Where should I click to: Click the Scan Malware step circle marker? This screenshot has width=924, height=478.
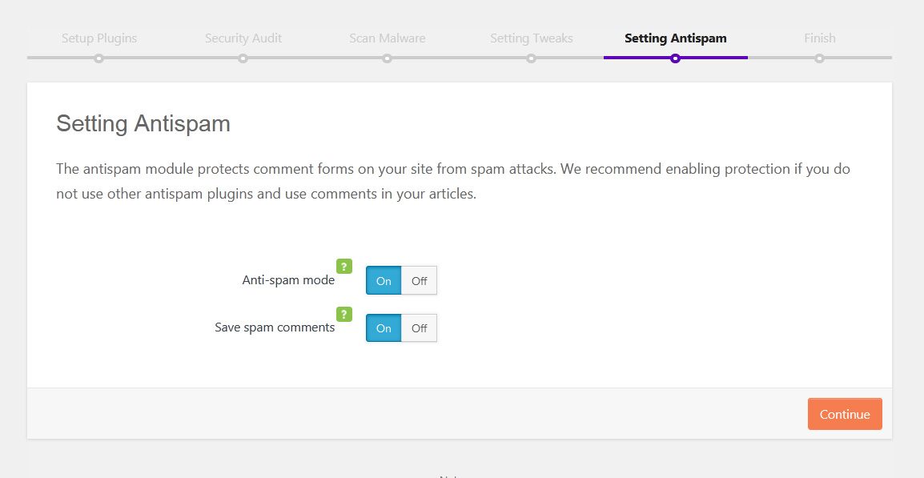(x=387, y=58)
